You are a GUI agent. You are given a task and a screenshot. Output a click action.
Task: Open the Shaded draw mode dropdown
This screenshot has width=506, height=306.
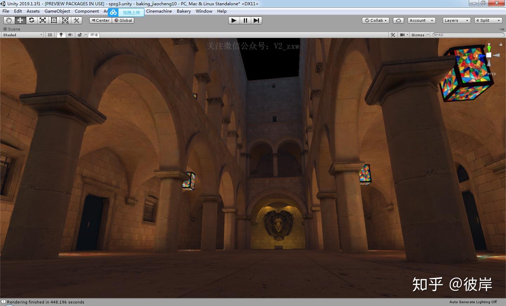[x=22, y=35]
